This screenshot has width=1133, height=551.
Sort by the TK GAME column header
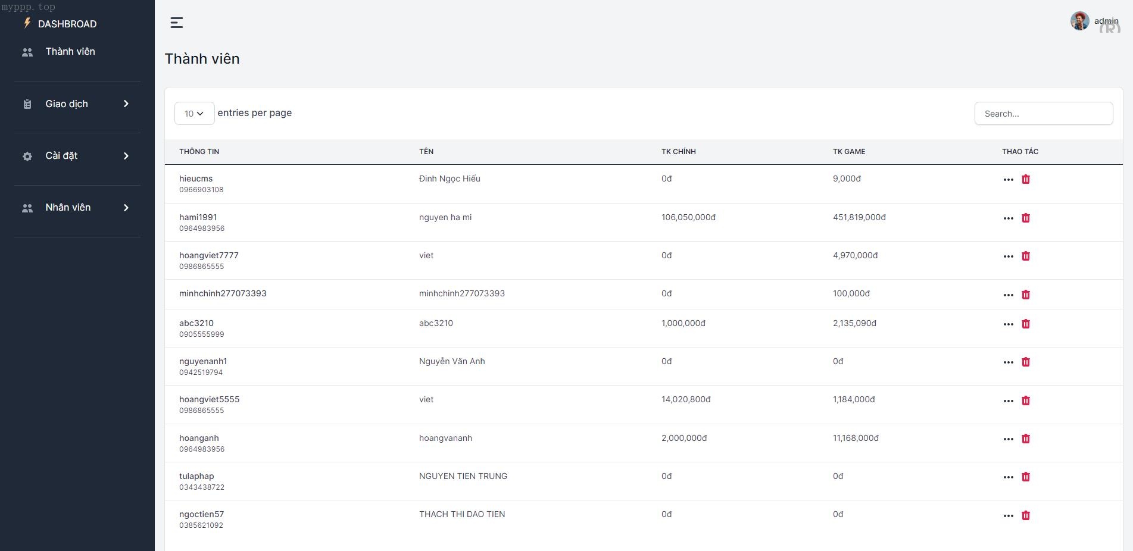(848, 152)
